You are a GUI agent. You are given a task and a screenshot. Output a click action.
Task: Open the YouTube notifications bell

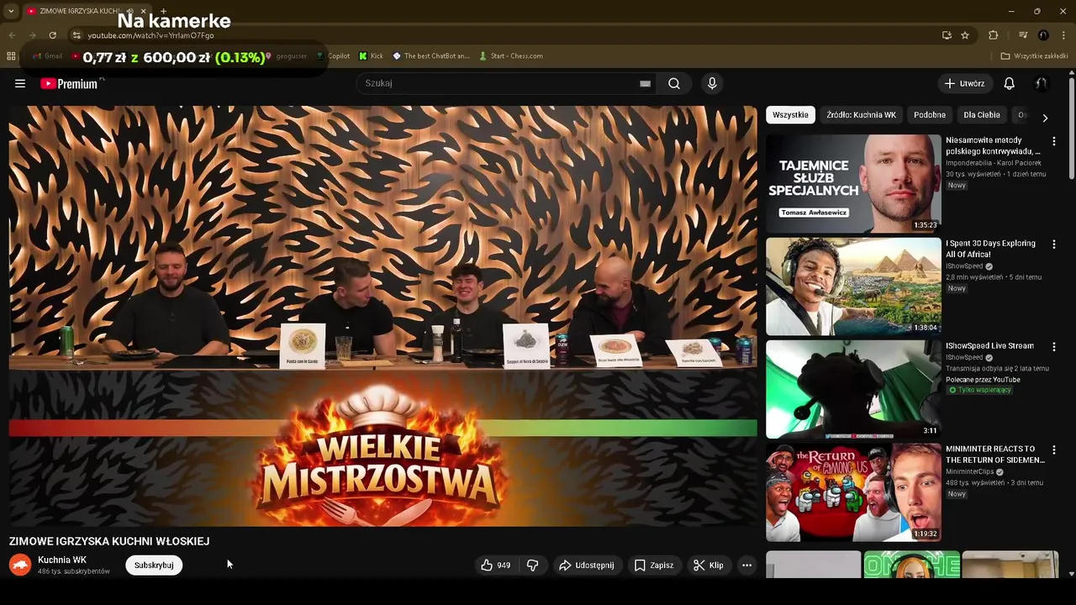(x=1010, y=83)
